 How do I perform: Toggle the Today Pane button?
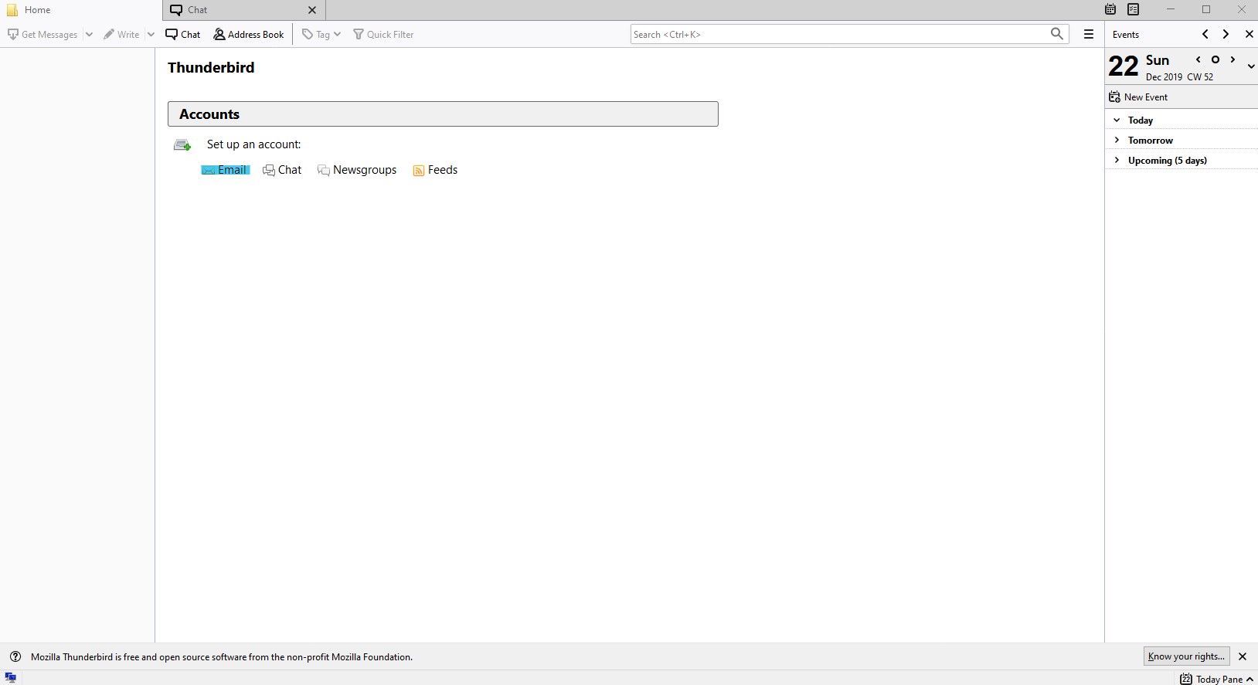[x=1217, y=679]
